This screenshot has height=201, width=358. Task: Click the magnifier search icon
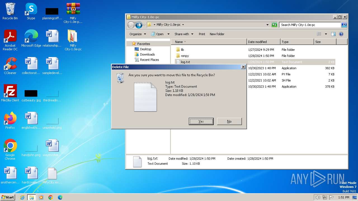coord(344,25)
